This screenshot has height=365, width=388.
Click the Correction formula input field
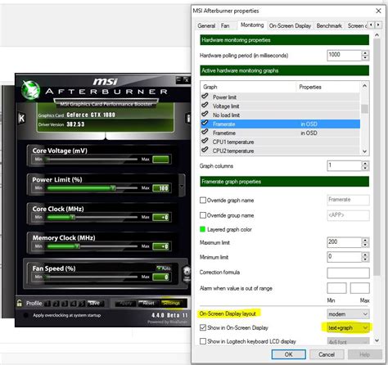pos(348,273)
